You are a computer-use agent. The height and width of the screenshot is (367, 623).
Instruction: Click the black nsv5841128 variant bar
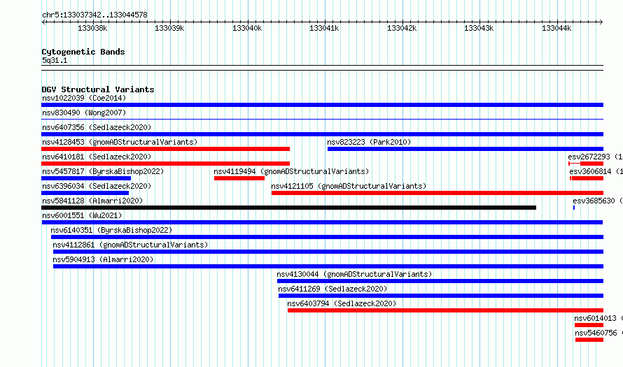(289, 208)
